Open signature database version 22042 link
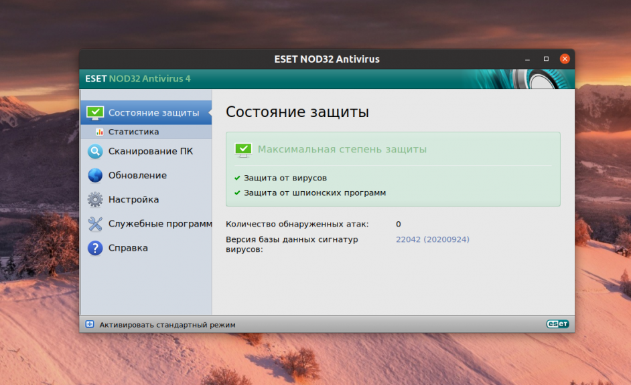 [432, 239]
